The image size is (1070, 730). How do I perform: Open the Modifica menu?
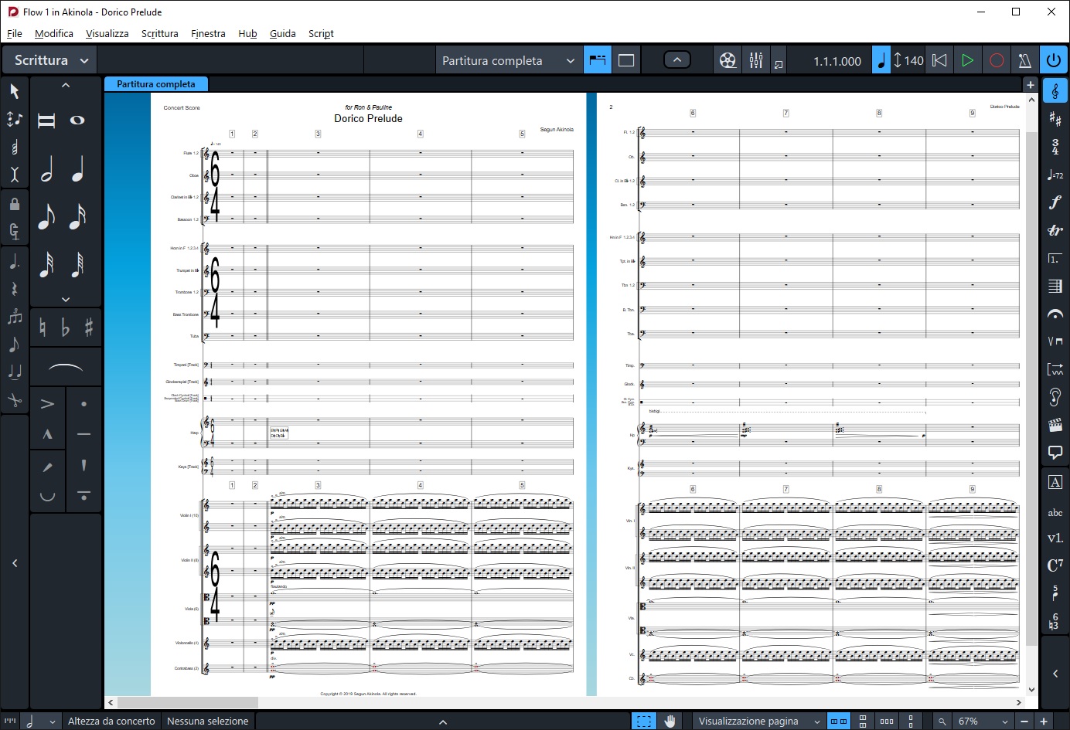coord(54,33)
